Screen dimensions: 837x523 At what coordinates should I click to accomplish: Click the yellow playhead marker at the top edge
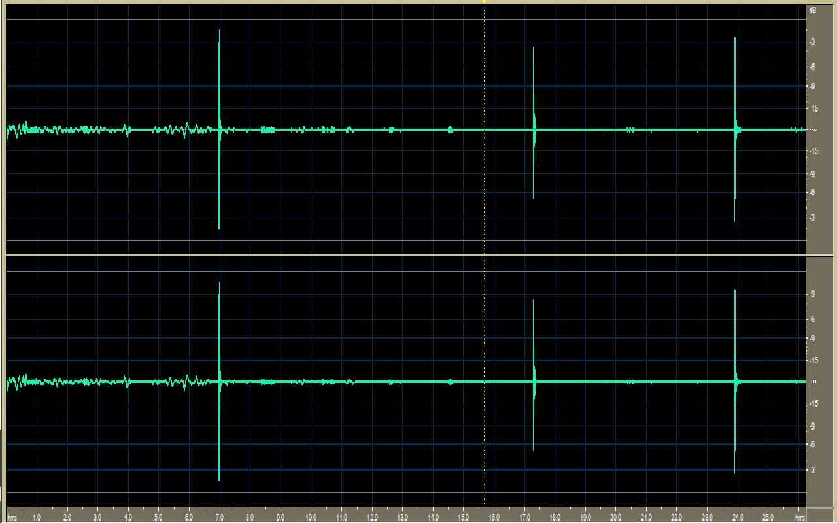click(484, 2)
